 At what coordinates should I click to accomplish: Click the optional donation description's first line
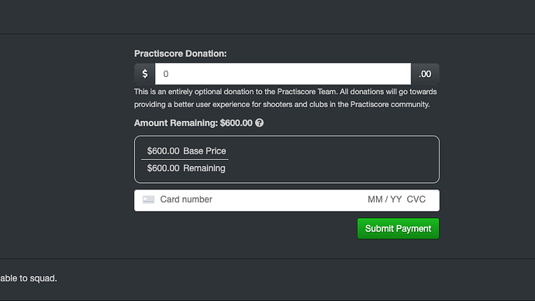285,92
